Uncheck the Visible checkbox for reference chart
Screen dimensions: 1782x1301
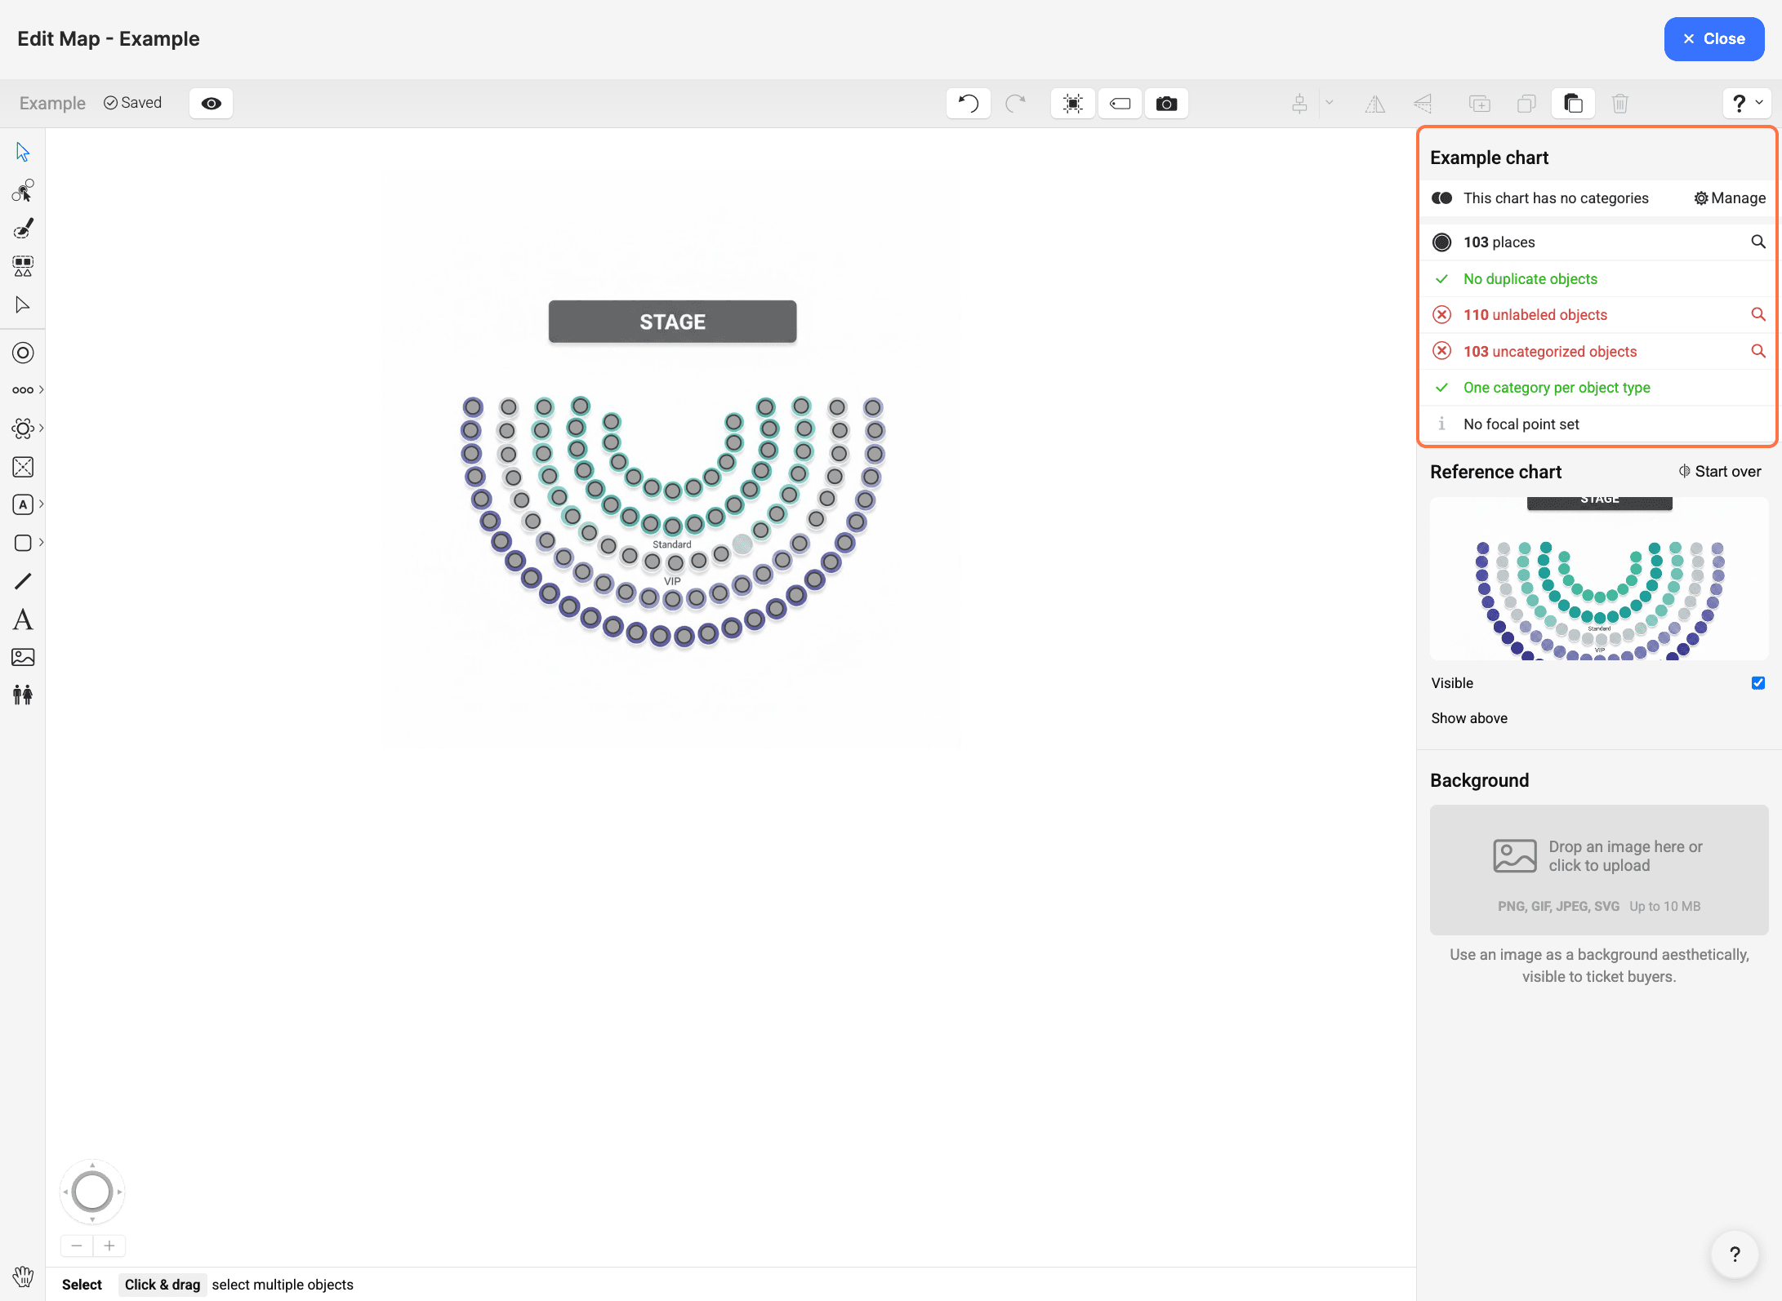[1757, 683]
